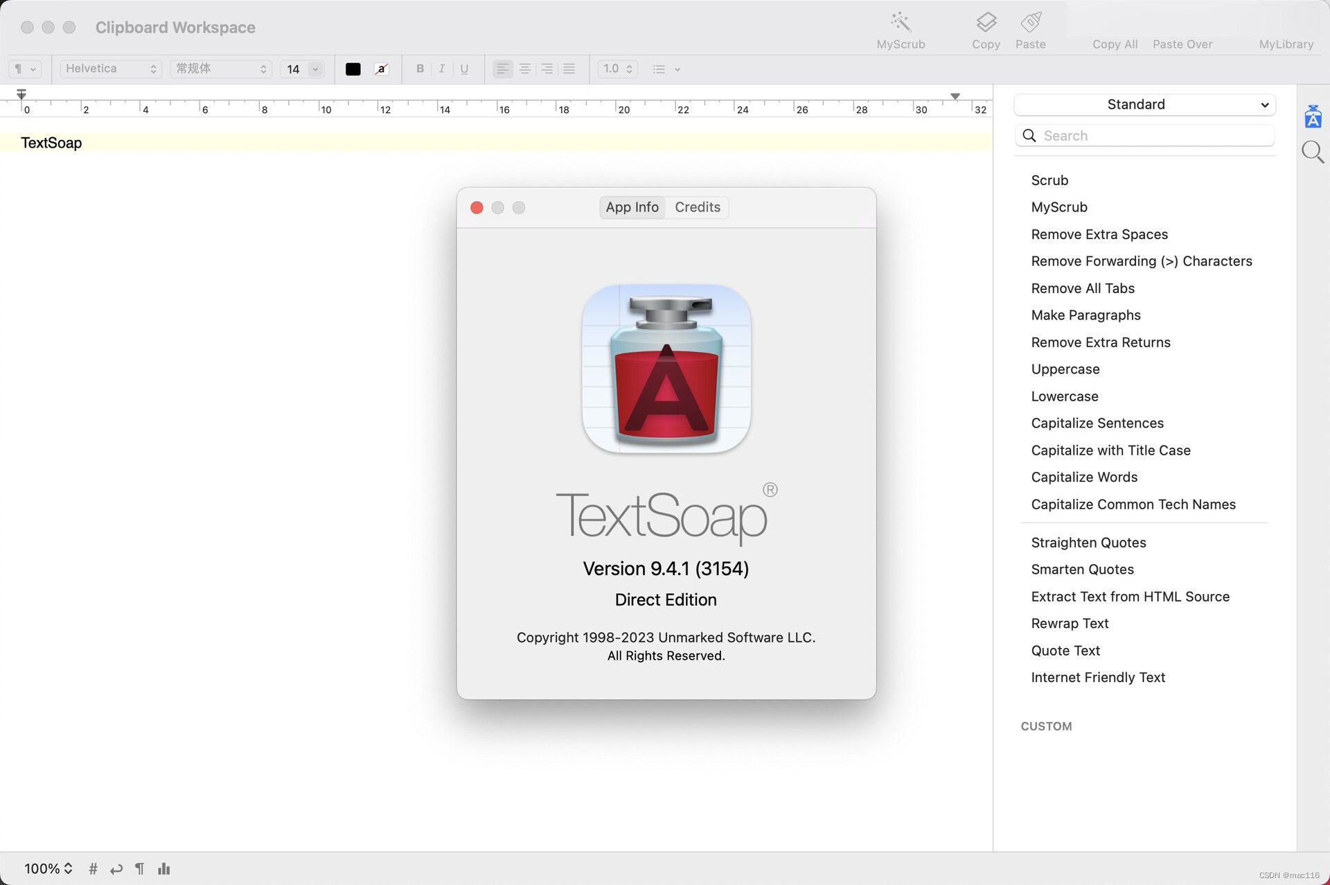Image resolution: width=1330 pixels, height=885 pixels.
Task: Open the line spacing 1.0 dropdown
Action: 617,69
